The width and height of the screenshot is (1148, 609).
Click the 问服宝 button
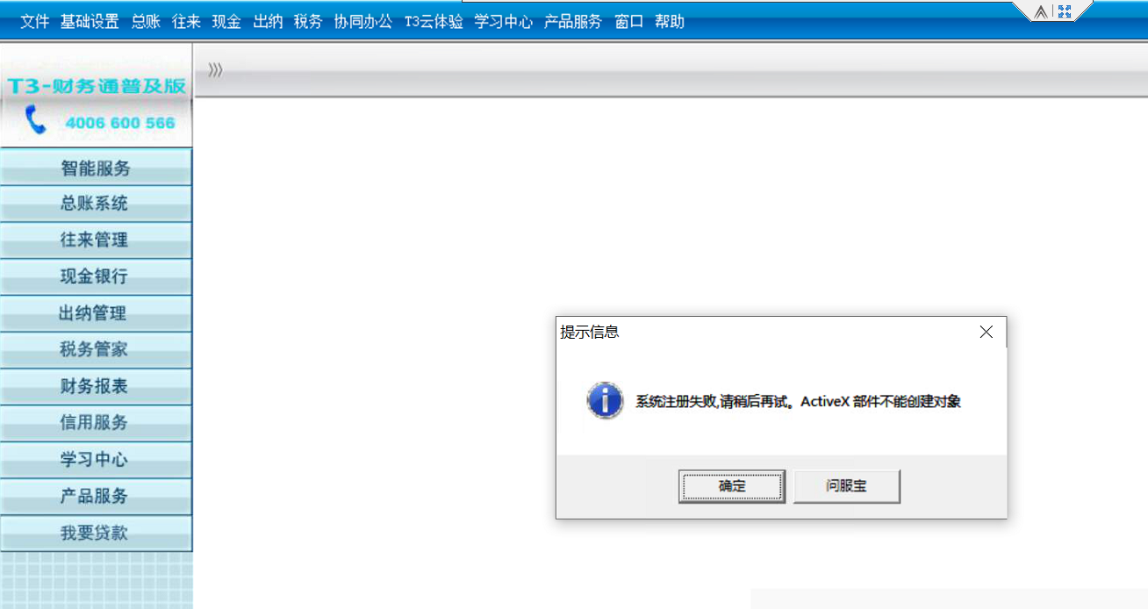point(846,486)
